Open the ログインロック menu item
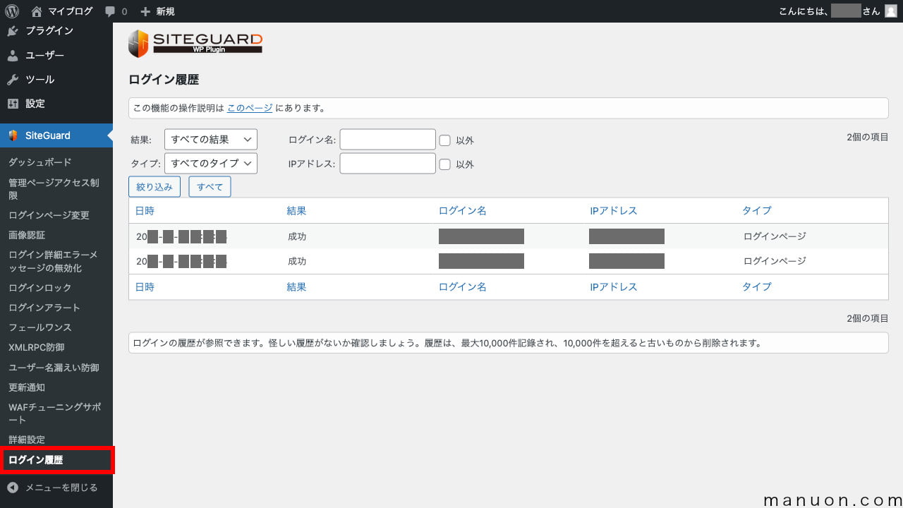This screenshot has width=903, height=508. point(40,288)
